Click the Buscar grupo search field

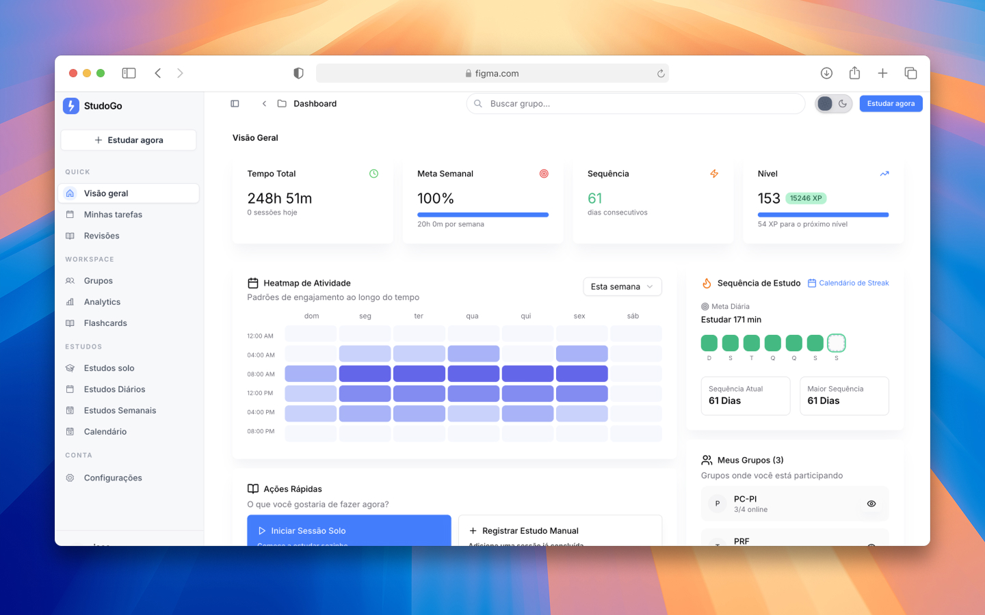(636, 104)
